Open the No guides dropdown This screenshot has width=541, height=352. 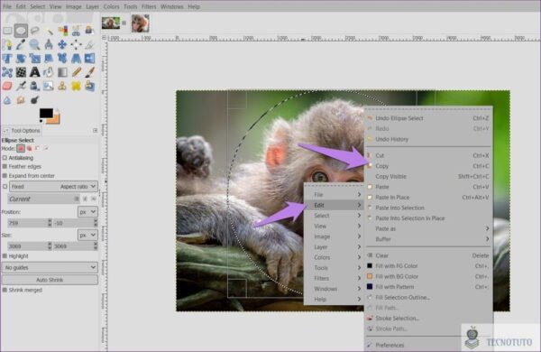[50, 267]
